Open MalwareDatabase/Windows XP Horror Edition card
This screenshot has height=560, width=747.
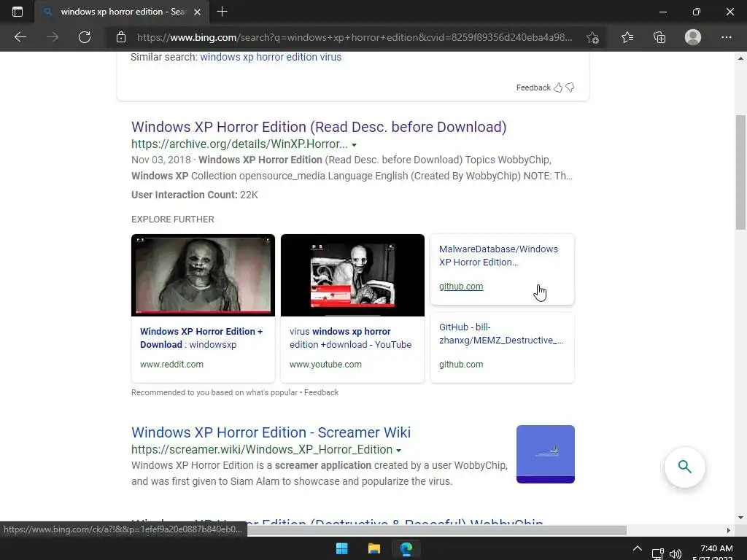coord(502,270)
